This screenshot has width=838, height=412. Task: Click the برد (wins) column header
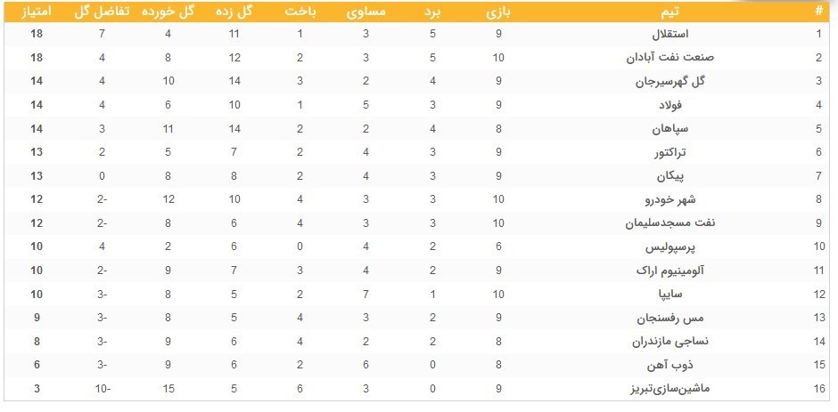[431, 12]
